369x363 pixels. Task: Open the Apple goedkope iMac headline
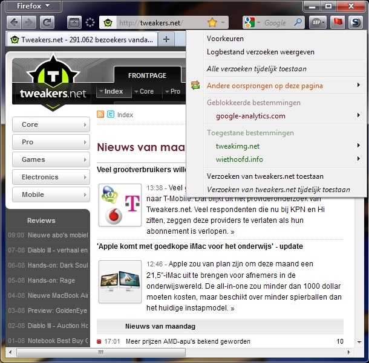click(x=200, y=246)
